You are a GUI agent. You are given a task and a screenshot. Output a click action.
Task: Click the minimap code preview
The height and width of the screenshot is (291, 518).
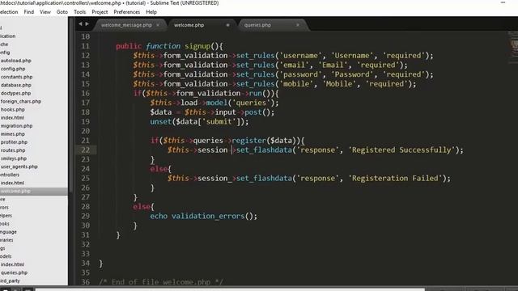512,48
